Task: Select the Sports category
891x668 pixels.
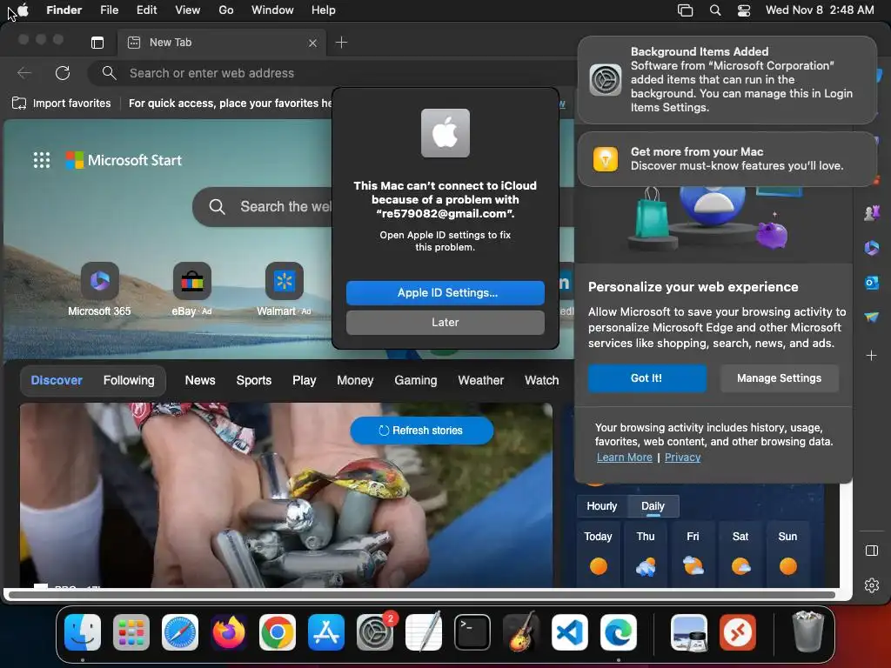Action: pyautogui.click(x=254, y=381)
